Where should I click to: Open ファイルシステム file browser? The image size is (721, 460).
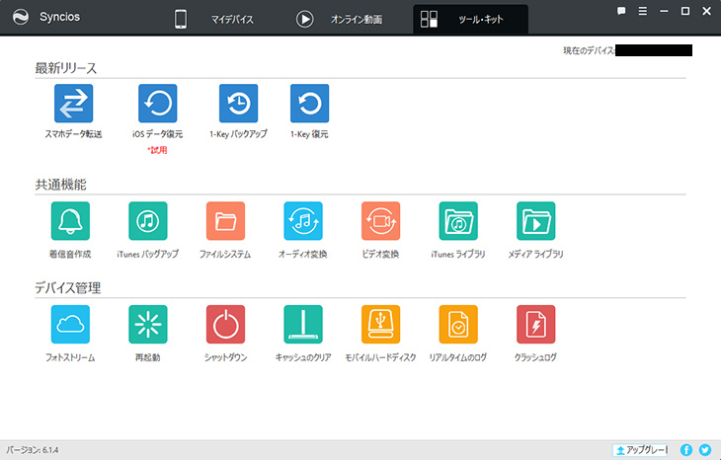point(225,221)
